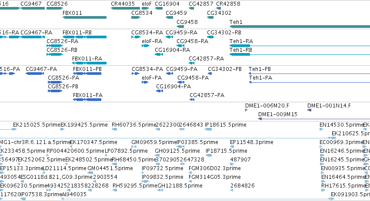370x201 pixels.
Task: Click the IP18615.5prime EST feature
Action: [208, 129]
